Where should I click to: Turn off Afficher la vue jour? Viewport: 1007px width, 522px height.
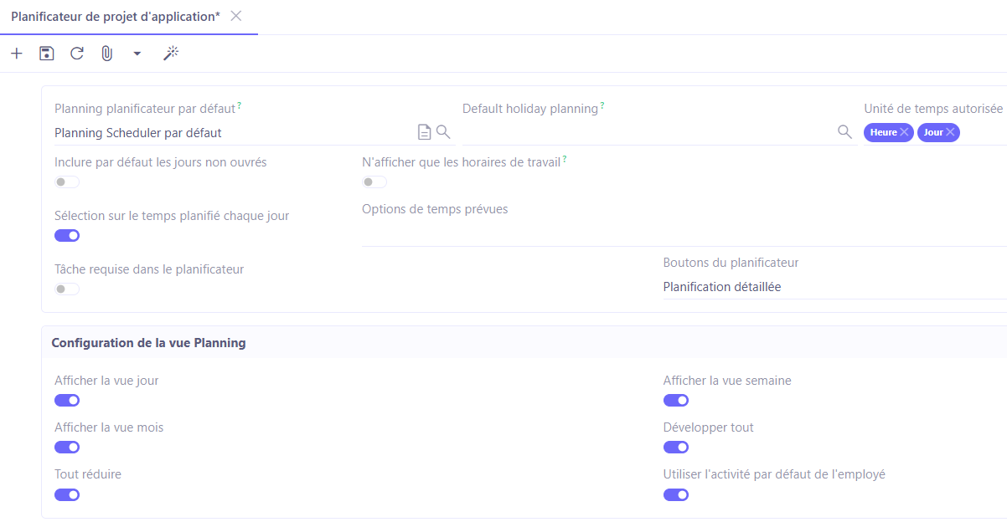(x=67, y=401)
